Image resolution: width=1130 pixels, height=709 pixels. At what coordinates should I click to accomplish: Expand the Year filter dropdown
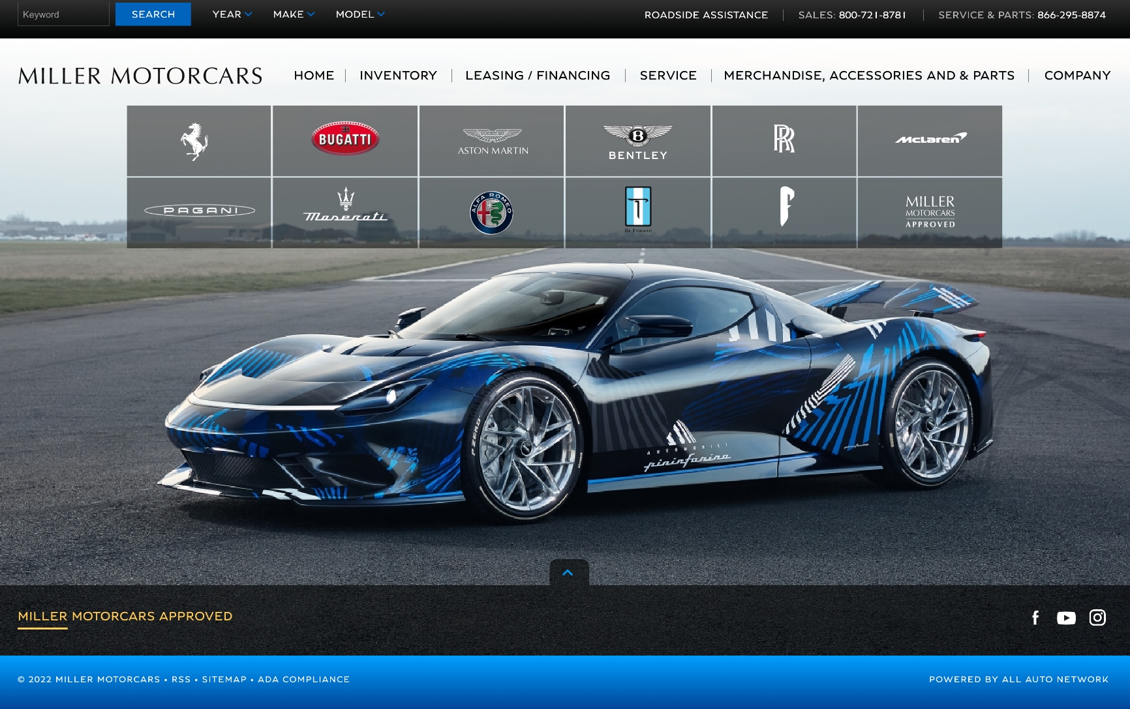tap(232, 14)
